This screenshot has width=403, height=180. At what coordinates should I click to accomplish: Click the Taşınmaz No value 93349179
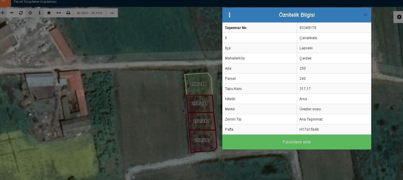tap(308, 28)
